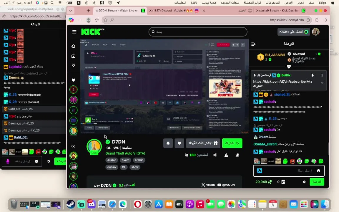Open the sidebar live-channels radio icon
339x212 pixels.
(74, 146)
